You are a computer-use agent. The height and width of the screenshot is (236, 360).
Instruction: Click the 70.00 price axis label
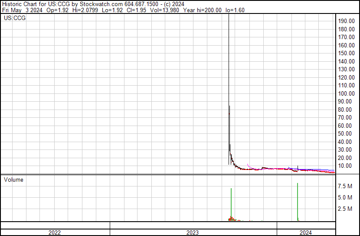345,117
